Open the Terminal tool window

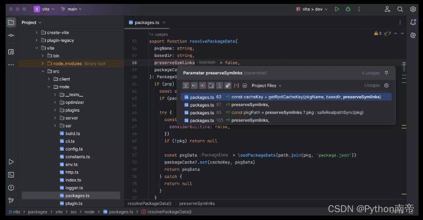click(11, 175)
